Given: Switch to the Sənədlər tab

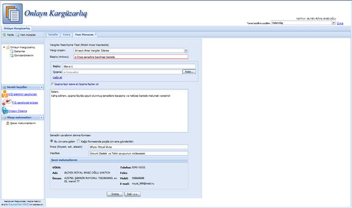Looking at the screenshot, I should pos(53,34).
